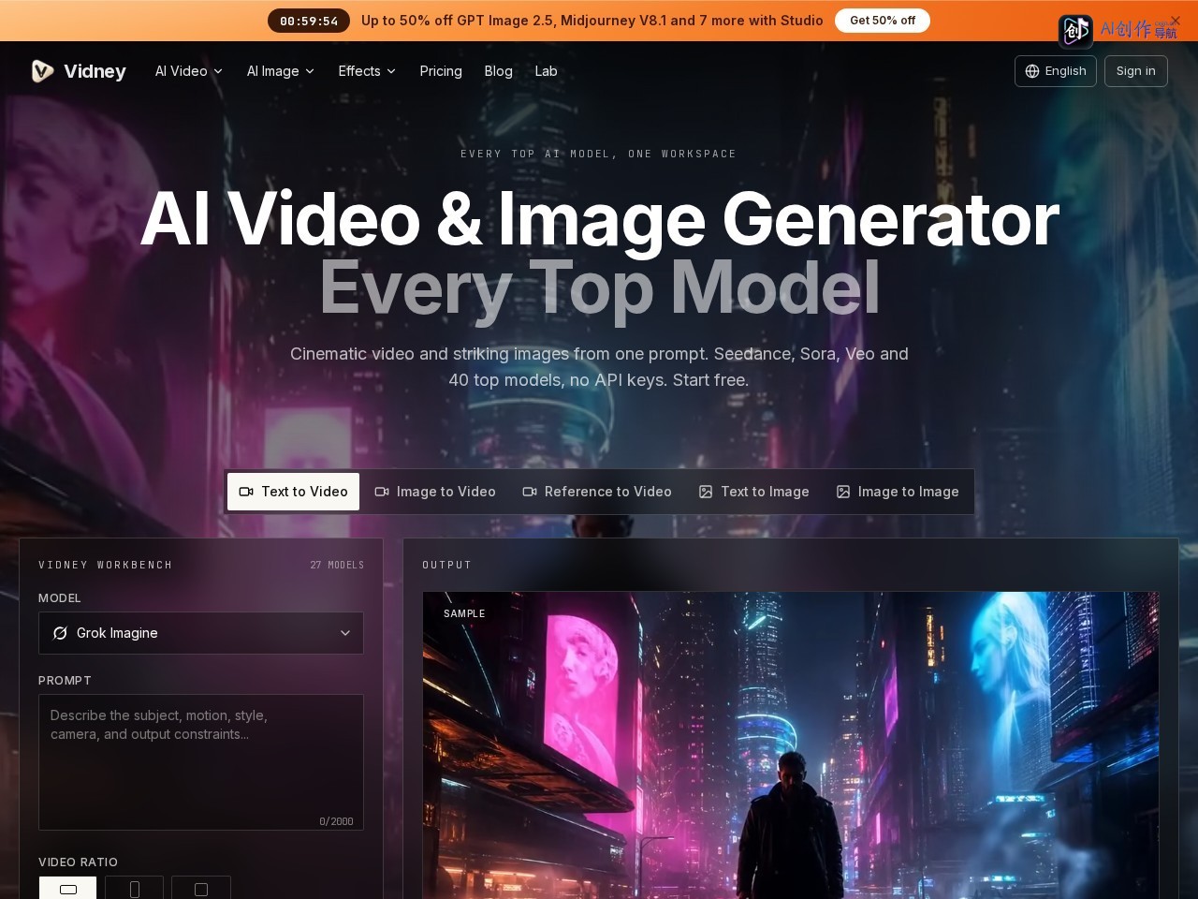
Task: Open the Blog link
Action: 498,71
